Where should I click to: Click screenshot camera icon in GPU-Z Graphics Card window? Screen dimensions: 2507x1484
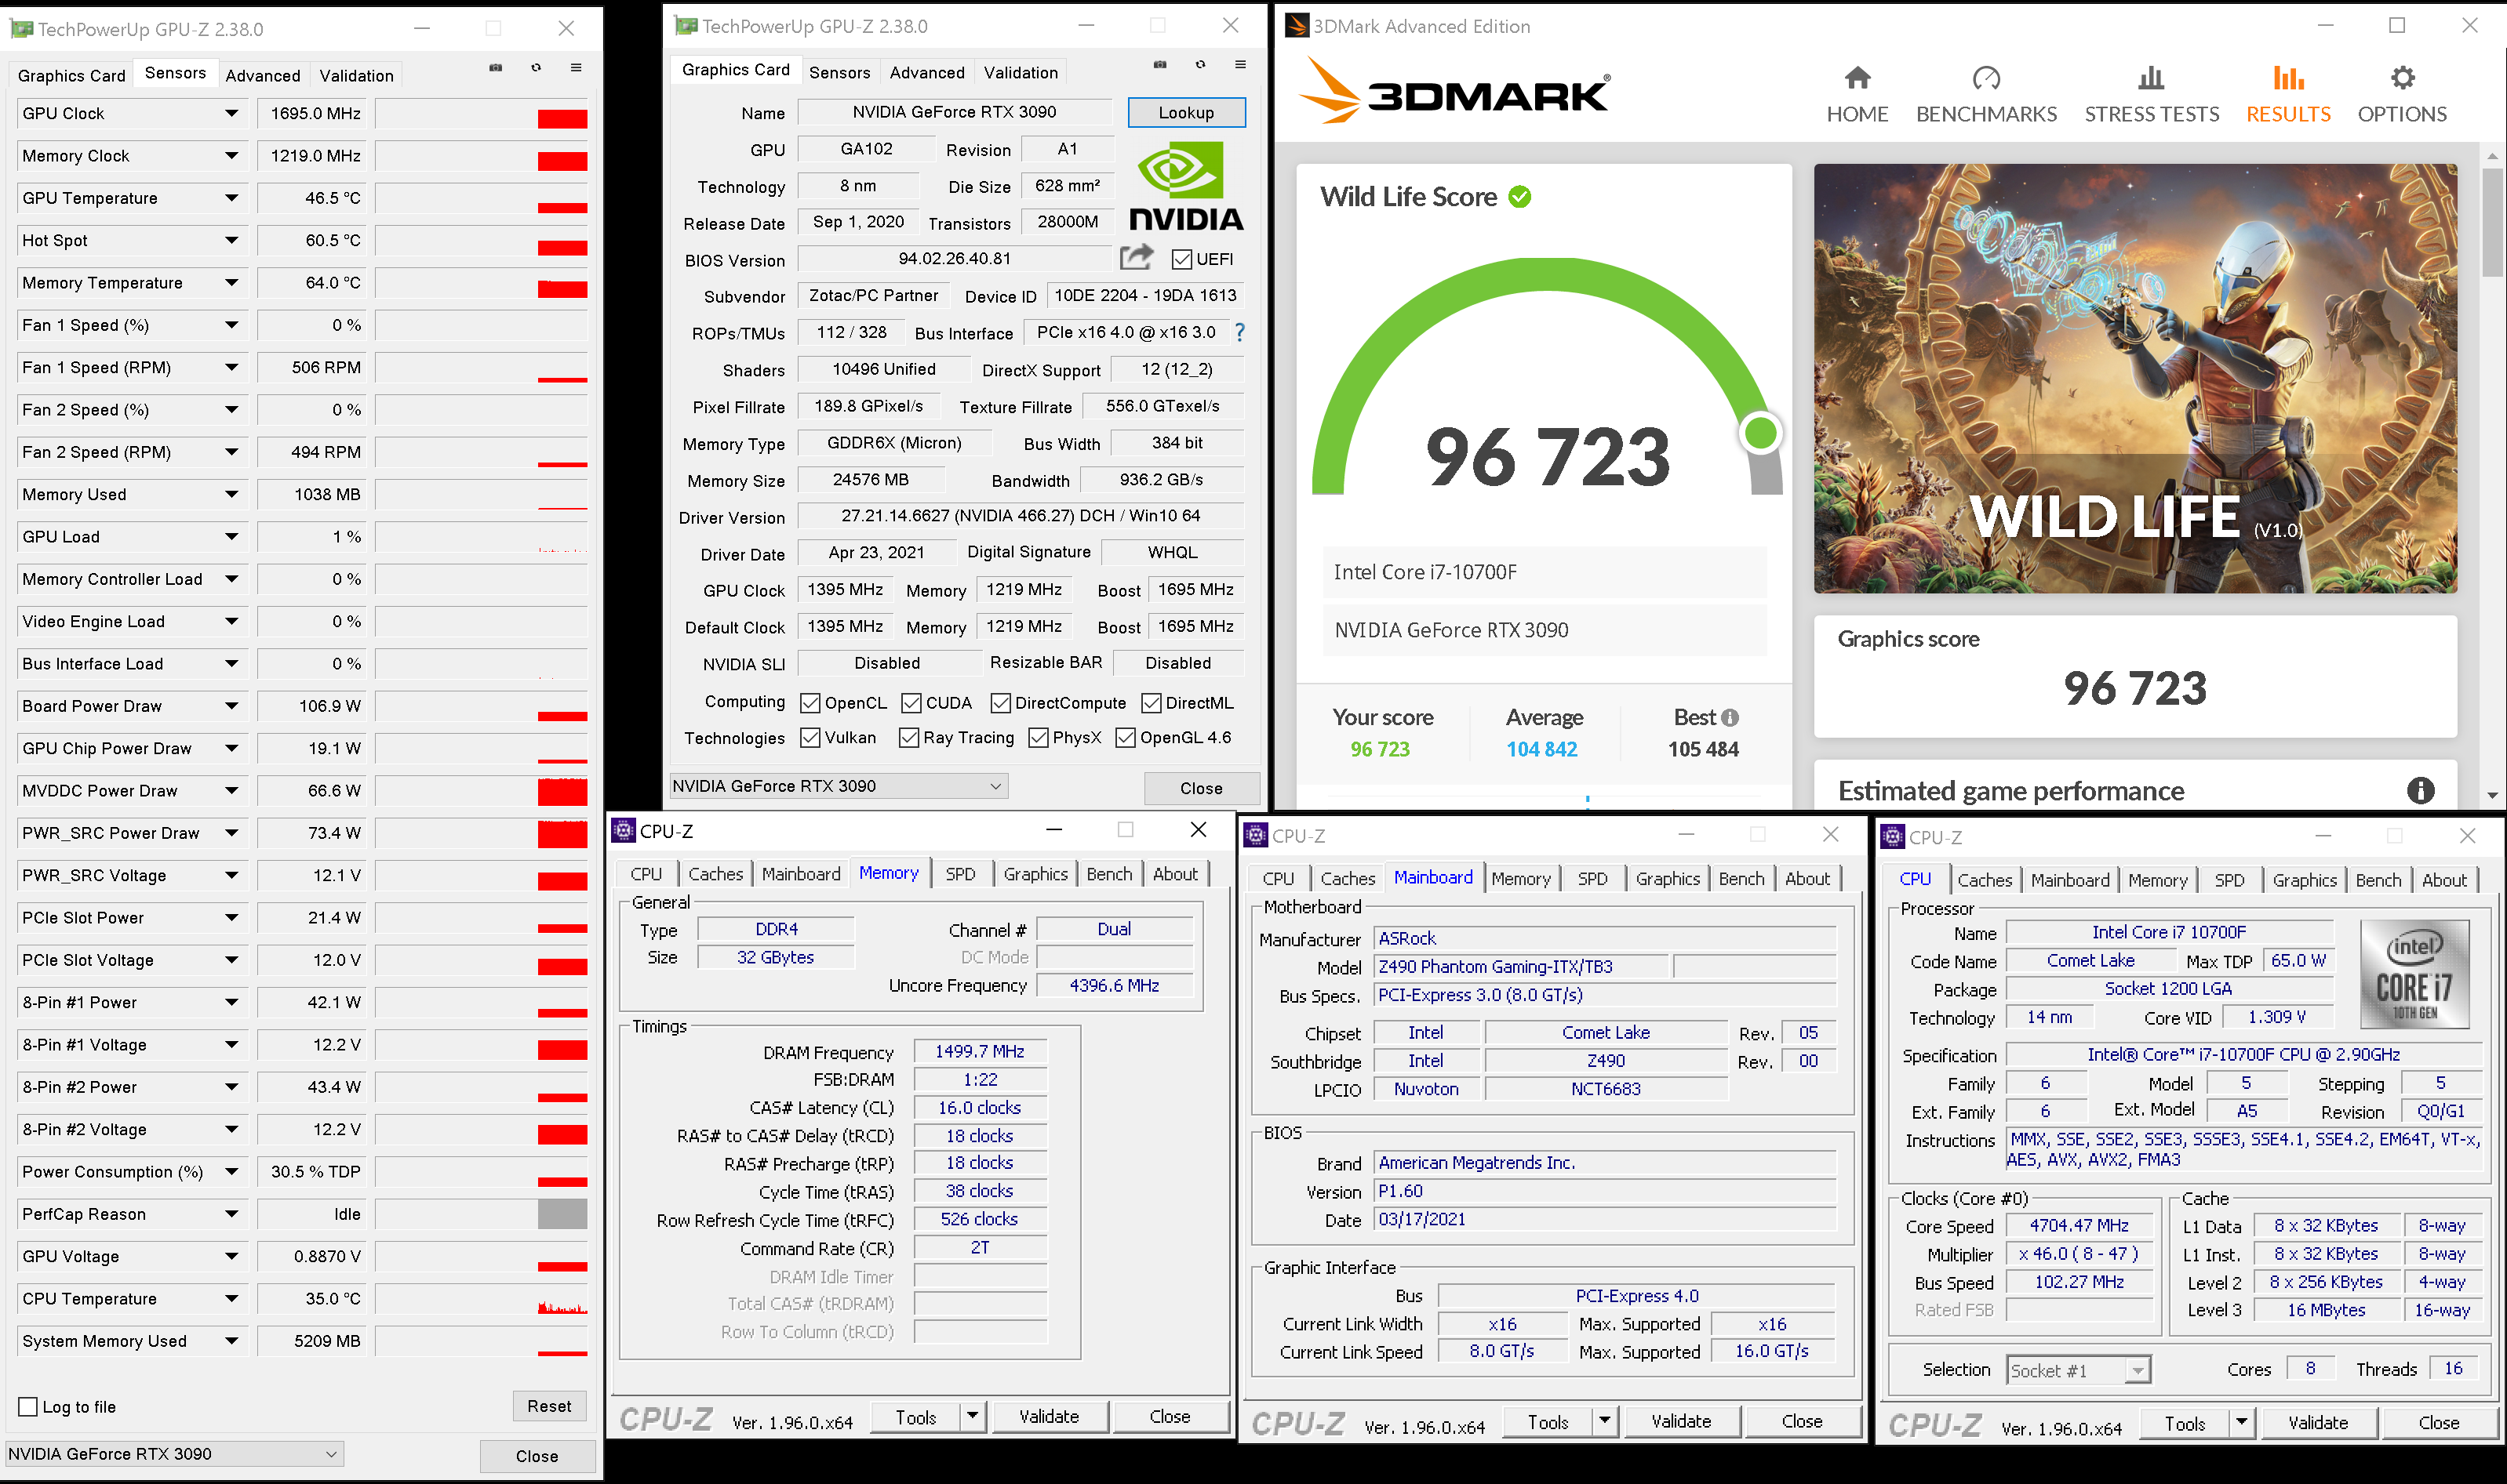[x=1159, y=65]
